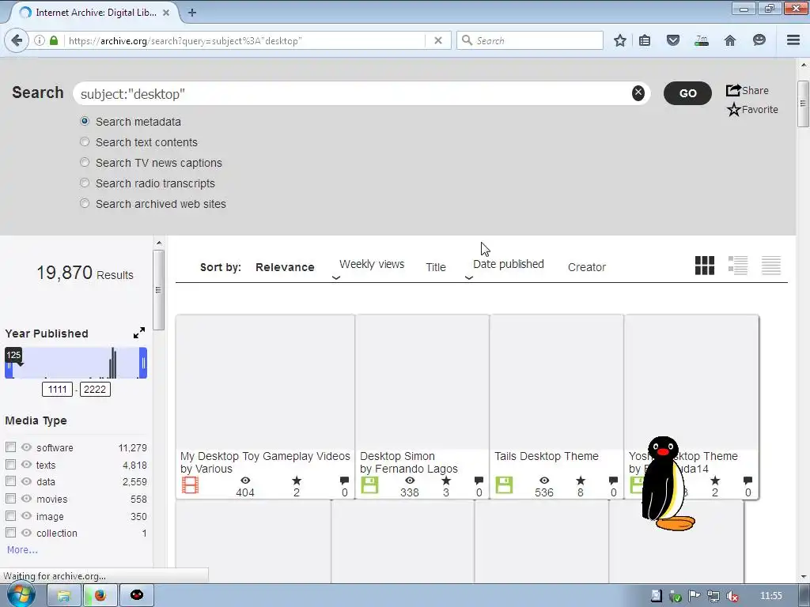The width and height of the screenshot is (810, 607).
Task: Toggle eye icon for software filter
Action: click(26, 447)
